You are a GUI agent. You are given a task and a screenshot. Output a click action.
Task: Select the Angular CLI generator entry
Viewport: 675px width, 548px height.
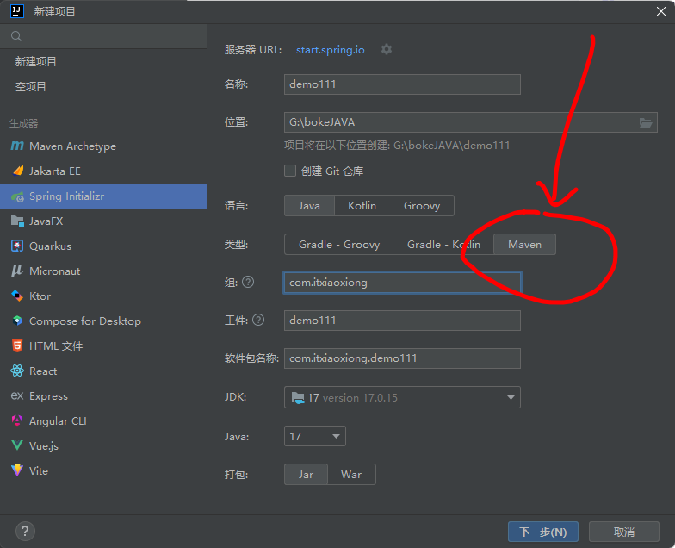coord(103,420)
